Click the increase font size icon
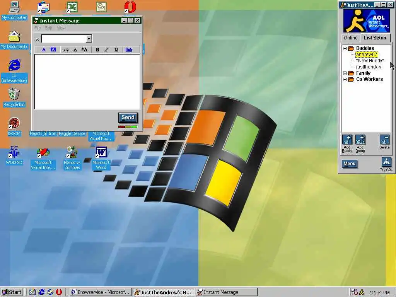The width and height of the screenshot is (396, 297). coord(84,50)
